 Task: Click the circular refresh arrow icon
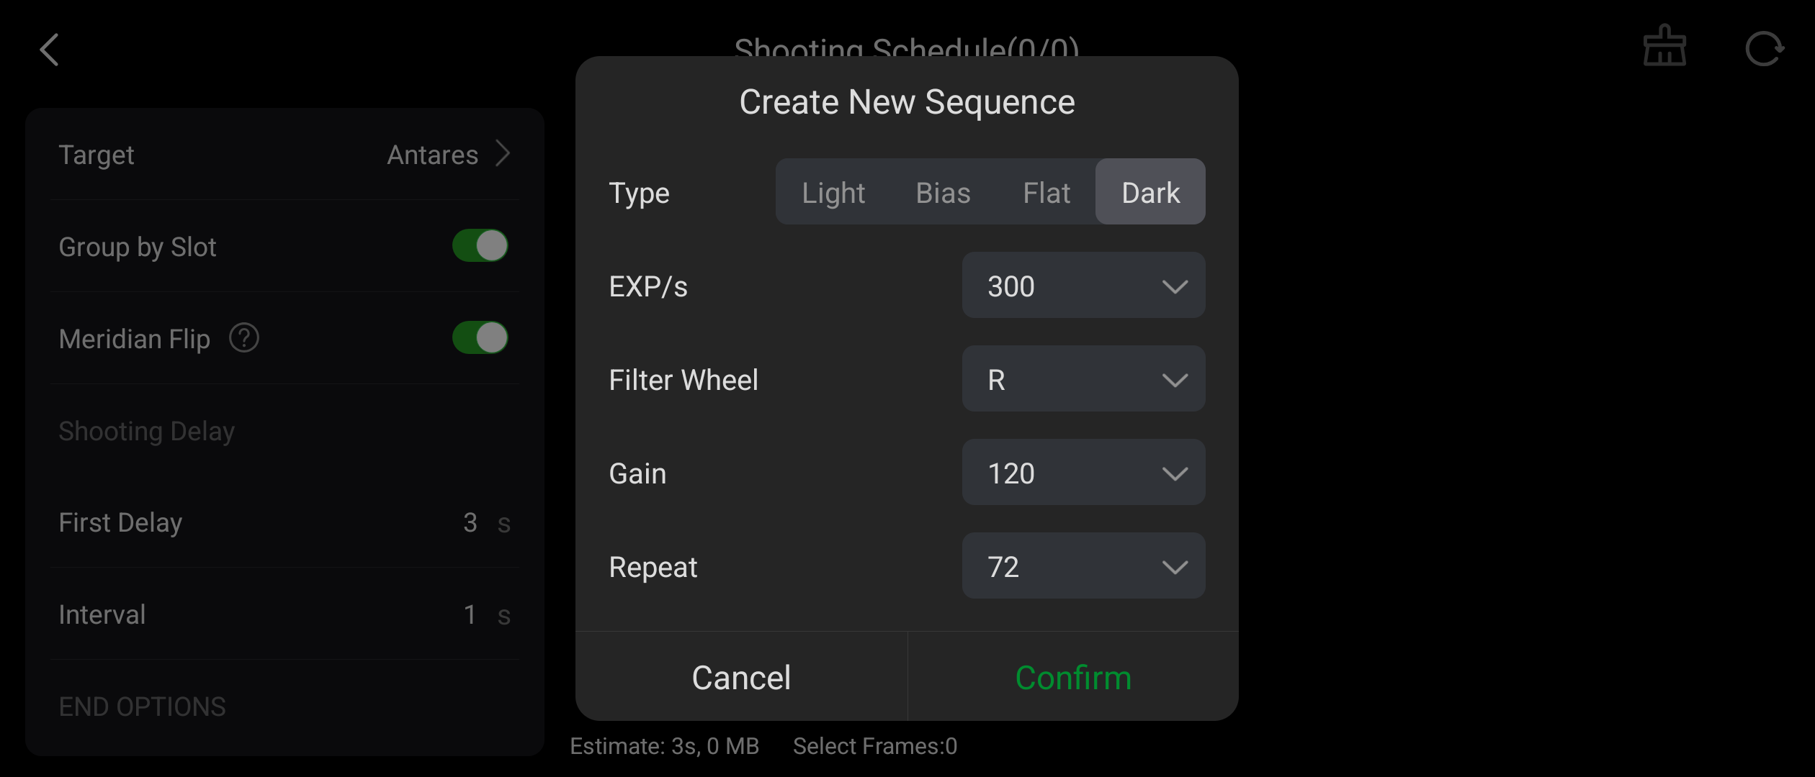1764,49
